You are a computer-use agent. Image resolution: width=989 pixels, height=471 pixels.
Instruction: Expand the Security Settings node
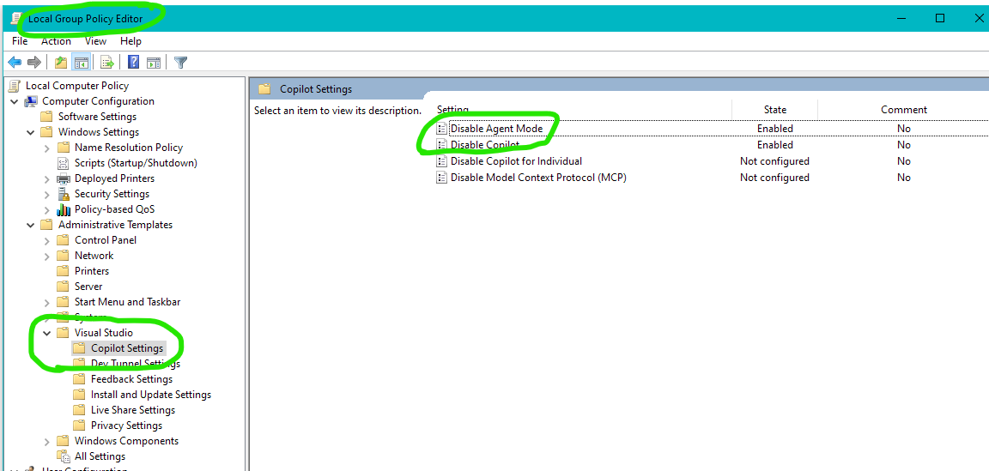46,194
